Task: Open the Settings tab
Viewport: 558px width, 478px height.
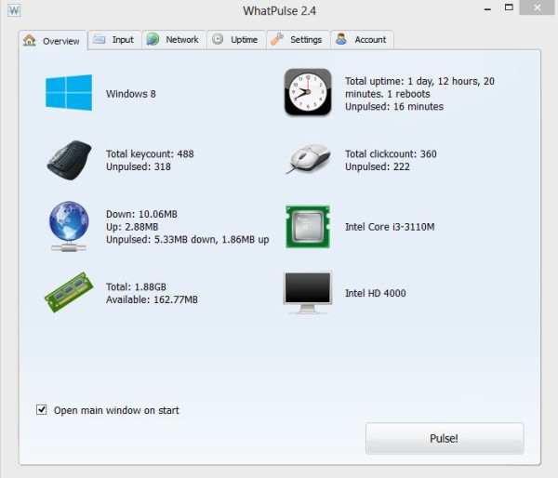Action: 299,39
